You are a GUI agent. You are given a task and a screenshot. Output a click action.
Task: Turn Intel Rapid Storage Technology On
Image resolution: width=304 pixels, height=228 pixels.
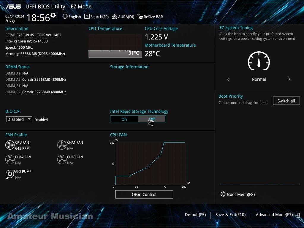[124, 119]
